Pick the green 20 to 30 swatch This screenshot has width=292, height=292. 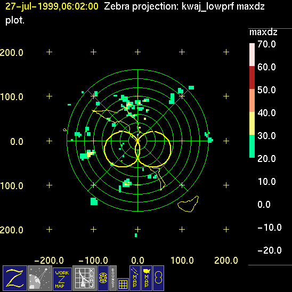point(252,146)
